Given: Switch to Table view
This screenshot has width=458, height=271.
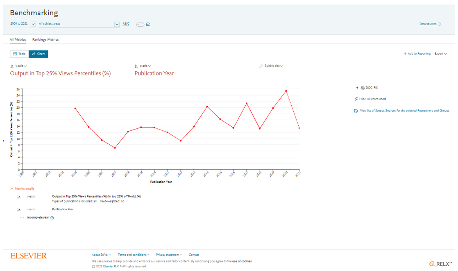Looking at the screenshot, I should pos(20,54).
